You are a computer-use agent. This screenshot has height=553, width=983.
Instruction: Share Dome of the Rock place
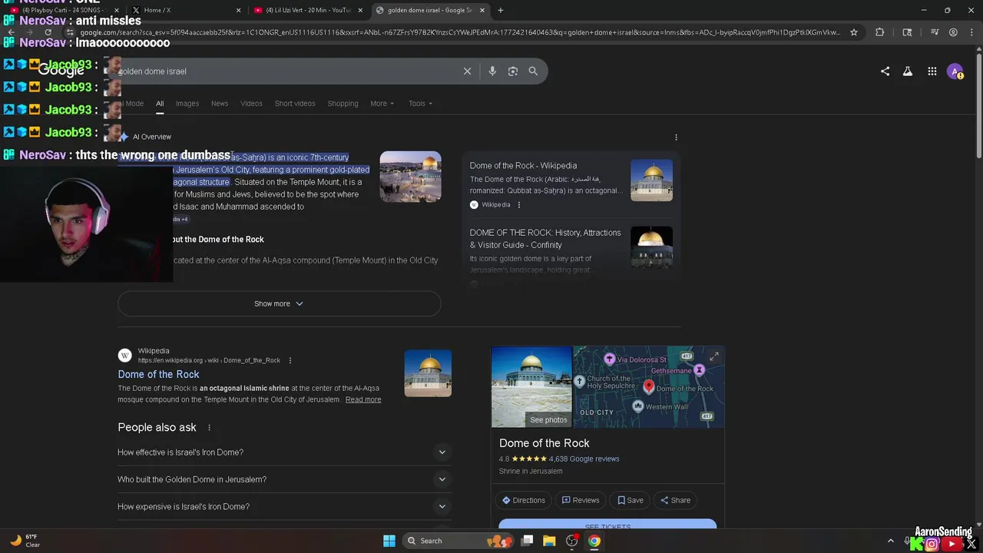click(676, 500)
